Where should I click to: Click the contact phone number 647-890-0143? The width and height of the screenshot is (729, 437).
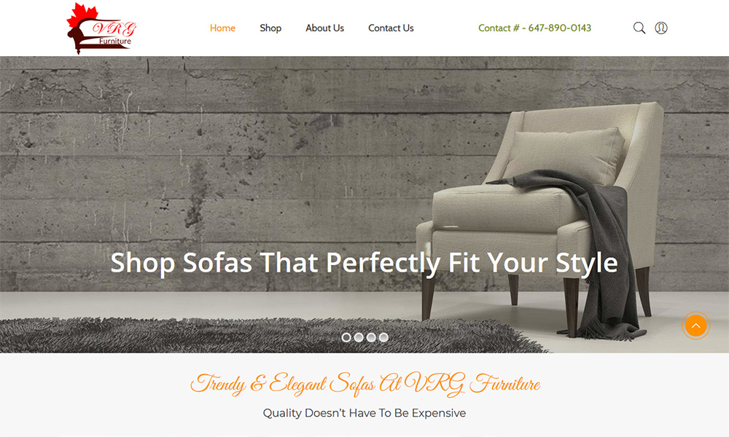coord(560,28)
